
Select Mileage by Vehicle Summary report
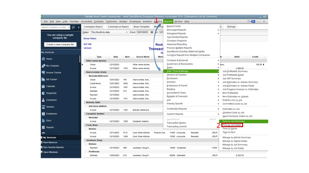click(237, 138)
